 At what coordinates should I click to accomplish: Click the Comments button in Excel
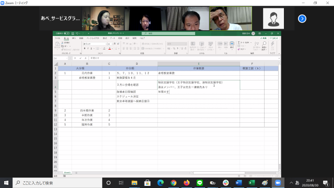[x=274, y=38]
